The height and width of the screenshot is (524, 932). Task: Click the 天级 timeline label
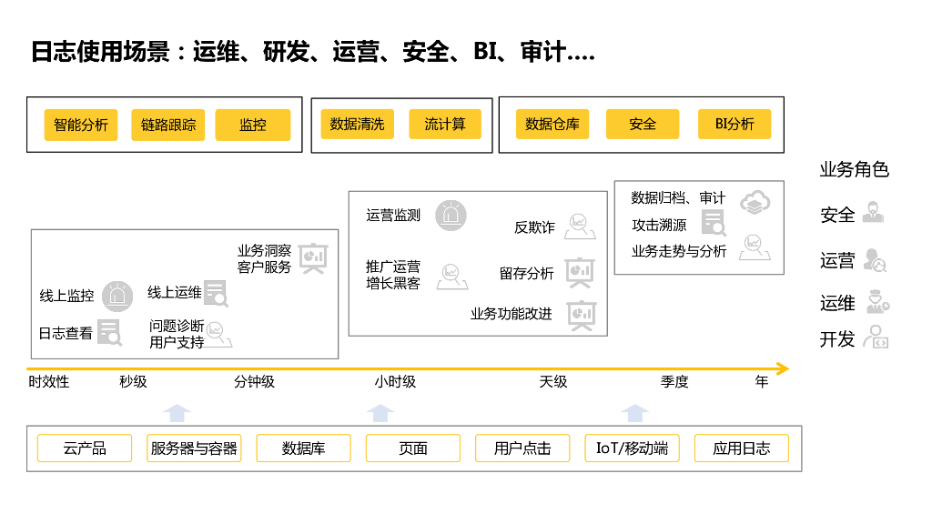(x=553, y=381)
